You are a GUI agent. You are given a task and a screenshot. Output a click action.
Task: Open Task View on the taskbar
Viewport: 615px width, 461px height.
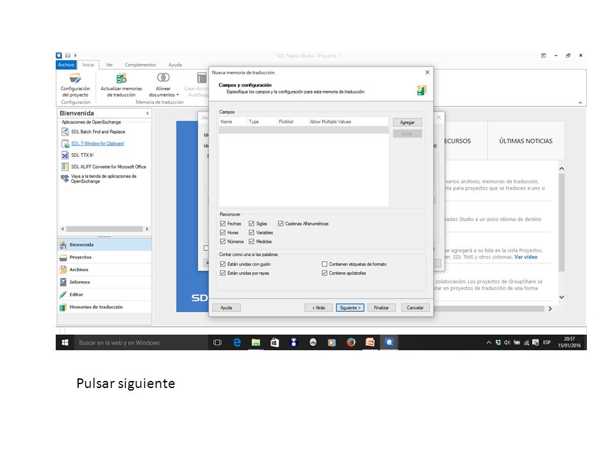217,343
